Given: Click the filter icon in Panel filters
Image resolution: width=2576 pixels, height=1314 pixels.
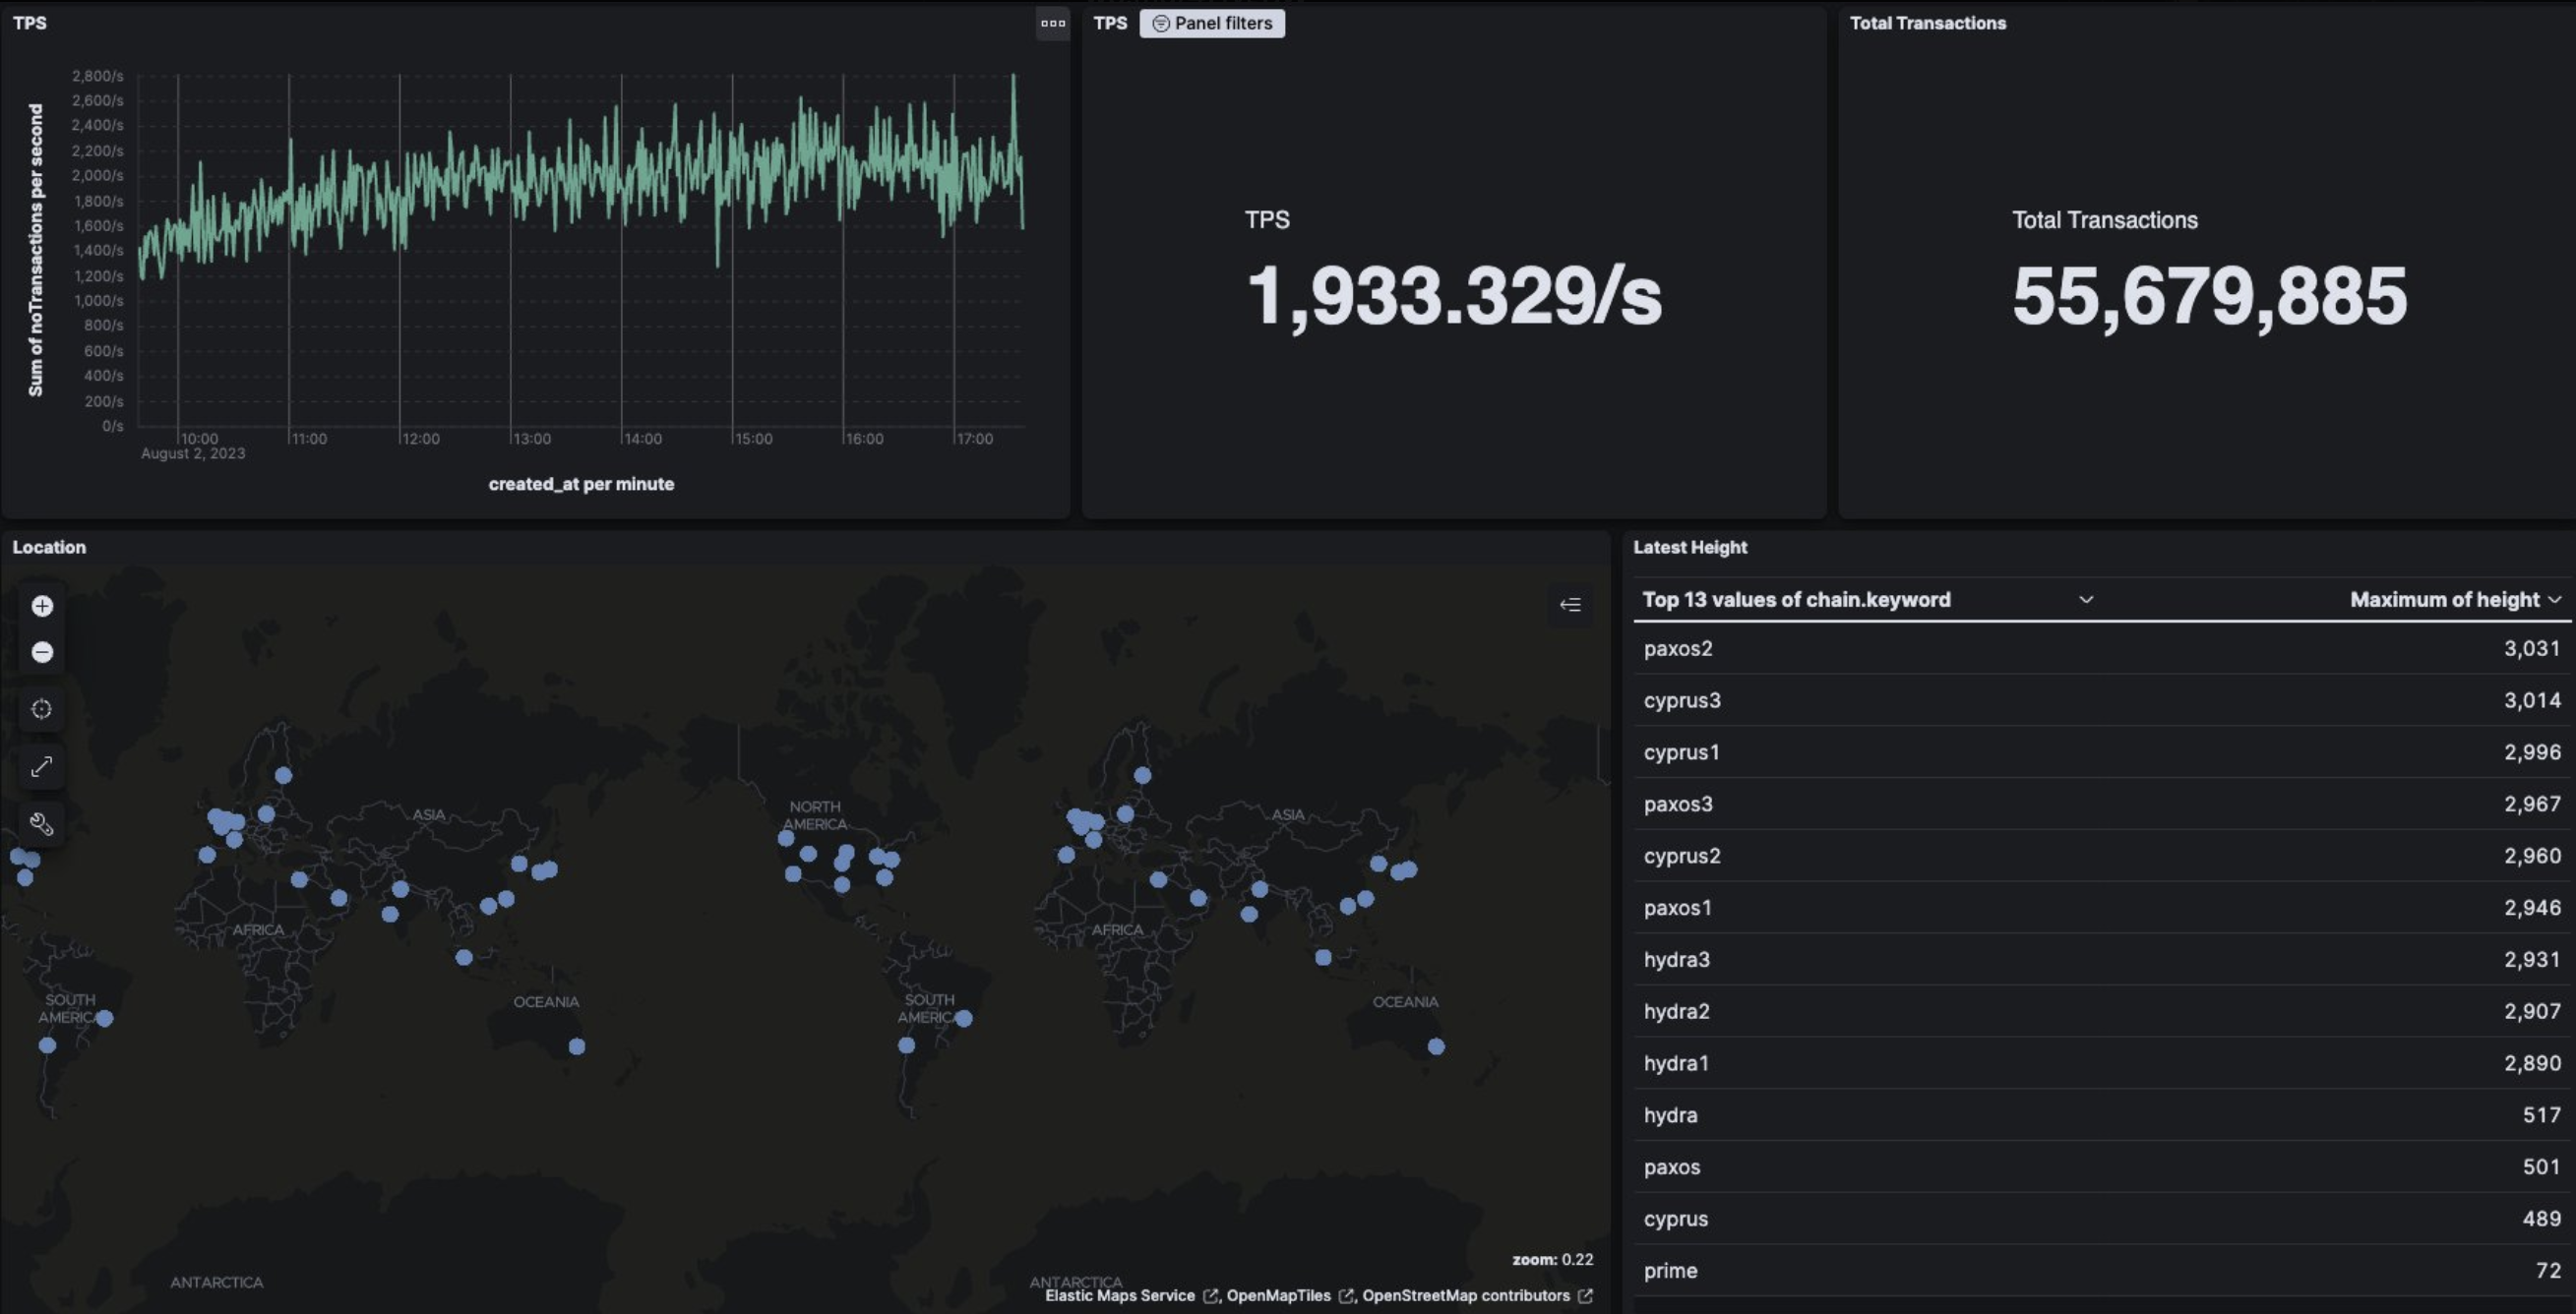Looking at the screenshot, I should 1161,23.
